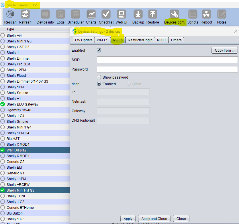Click status circle of Shelly +i4
The width and height of the screenshot is (239, 224).
tap(3, 35)
